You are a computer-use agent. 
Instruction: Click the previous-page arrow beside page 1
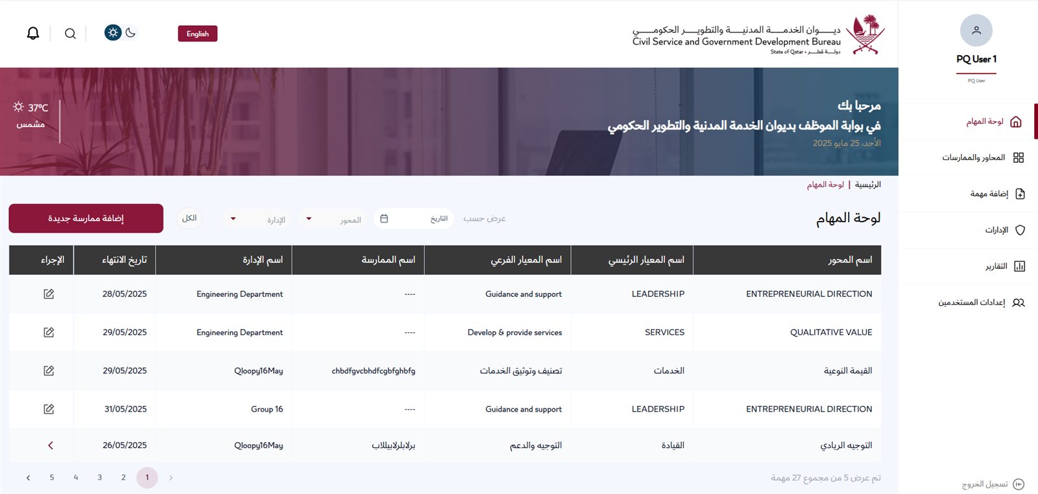coord(171,478)
